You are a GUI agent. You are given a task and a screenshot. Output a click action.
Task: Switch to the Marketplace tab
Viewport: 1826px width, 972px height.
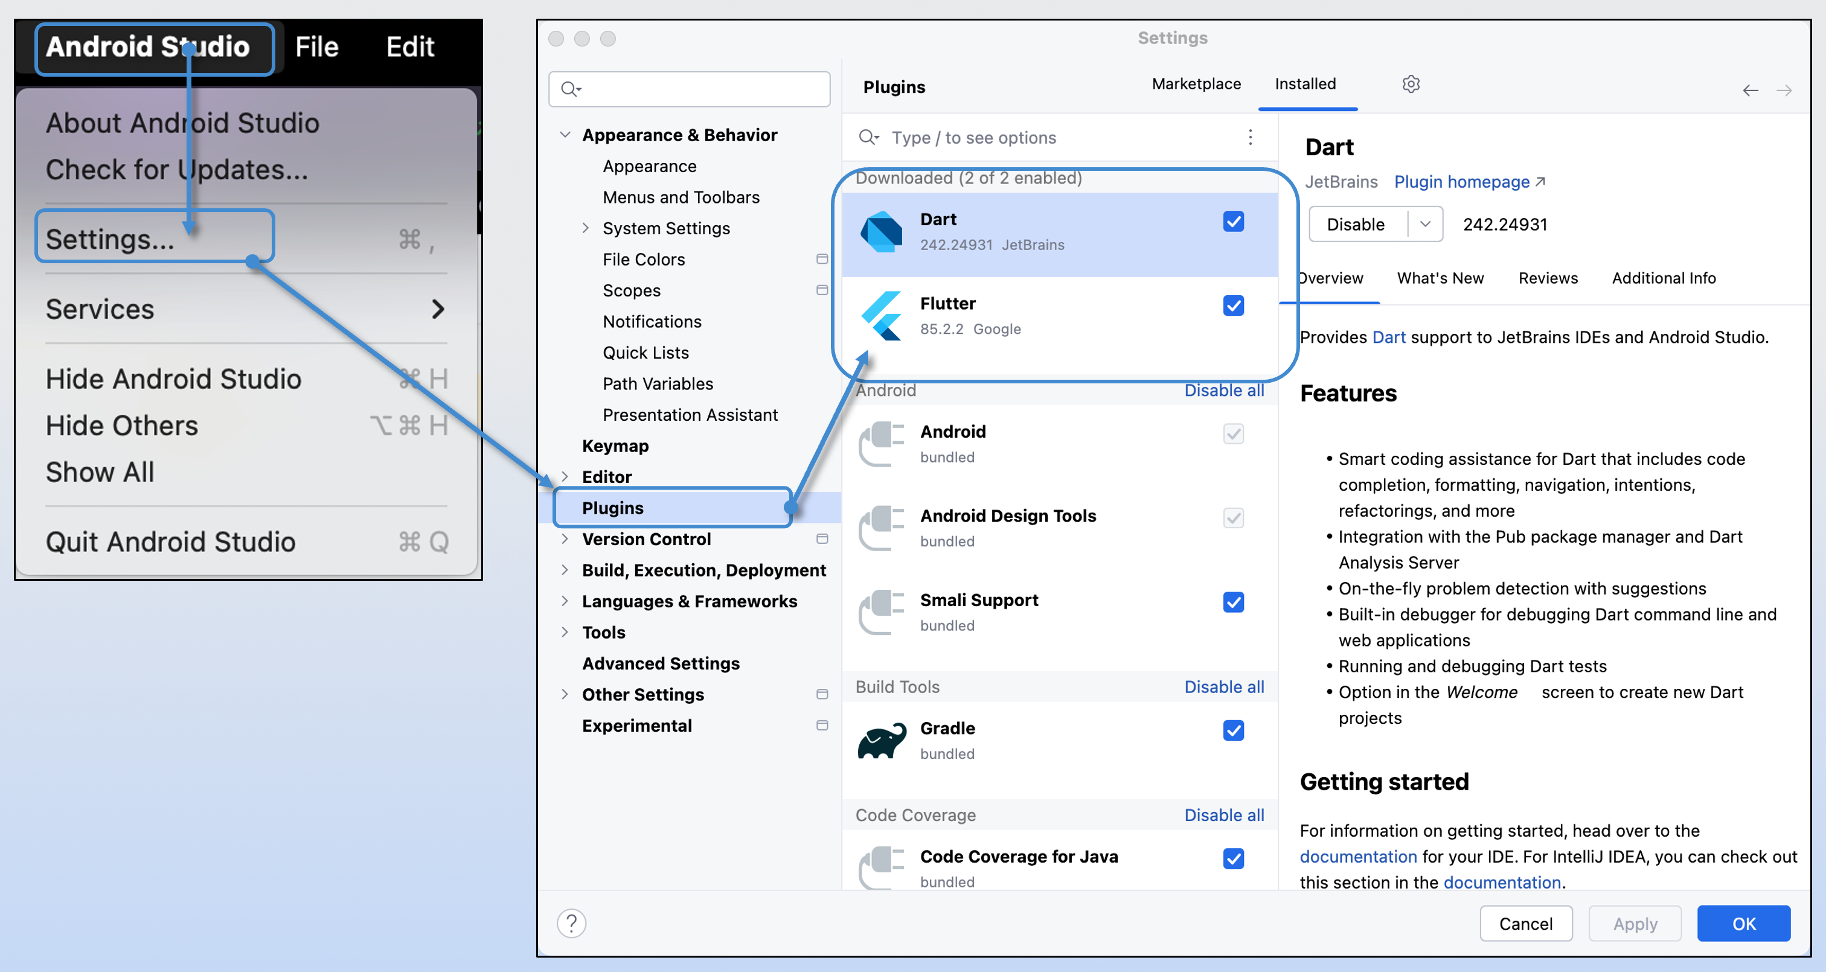coord(1196,85)
